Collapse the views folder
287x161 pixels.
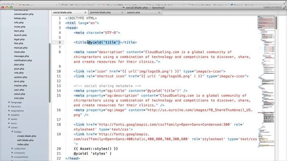point(9,127)
